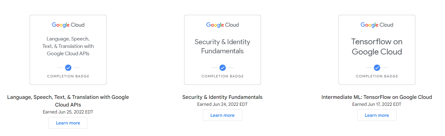The width and height of the screenshot is (445, 136).
Task: Click blue checkmark on Language Speech badge
Action: pos(68,68)
